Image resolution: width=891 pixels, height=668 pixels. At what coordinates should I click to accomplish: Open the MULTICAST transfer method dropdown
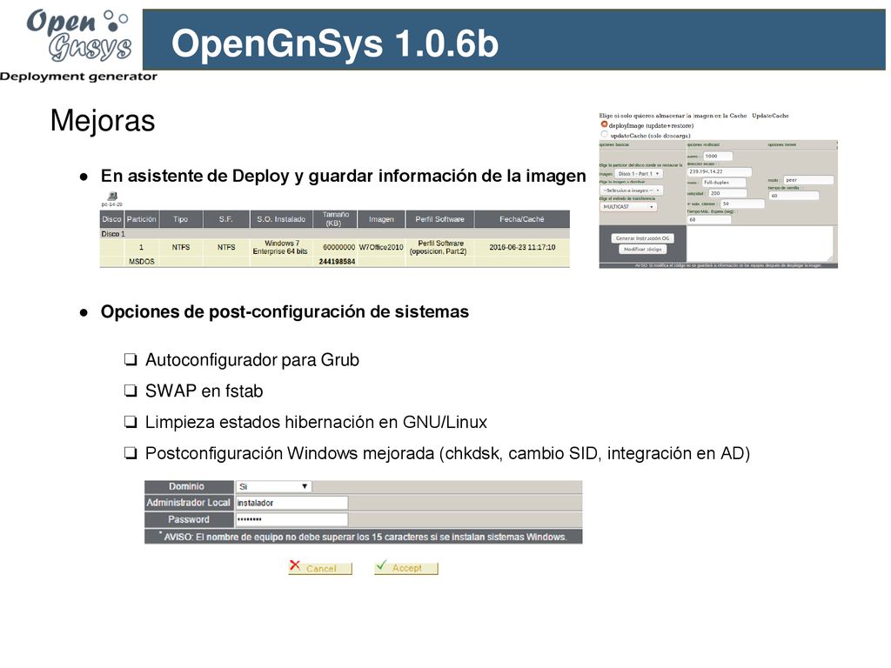pyautogui.click(x=628, y=207)
